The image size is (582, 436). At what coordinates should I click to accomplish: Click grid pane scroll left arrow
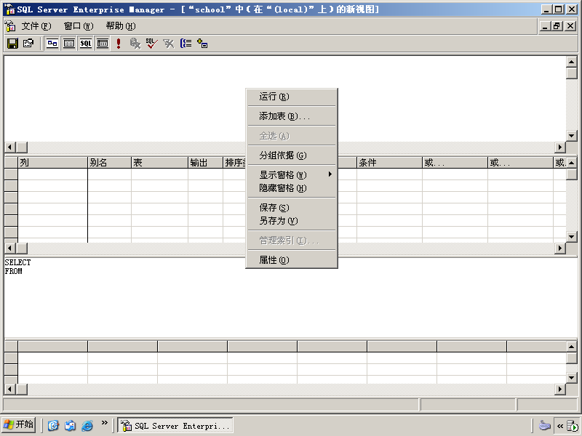[x=9, y=249]
